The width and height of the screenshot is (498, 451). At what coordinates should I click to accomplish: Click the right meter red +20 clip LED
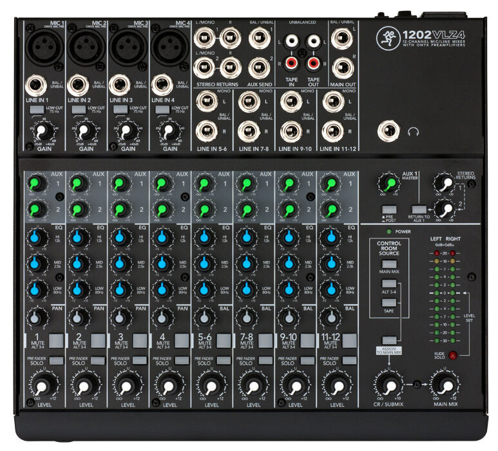tap(453, 253)
